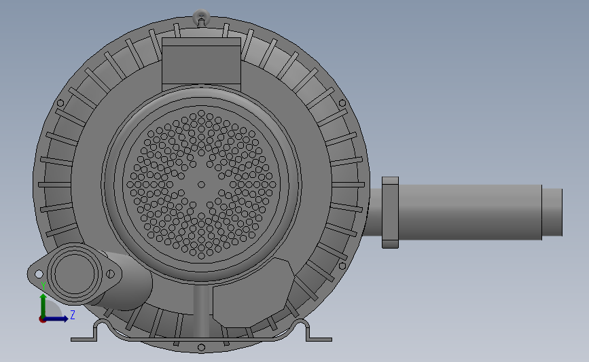Select the narrower end section of the pipe
This screenshot has height=362, width=589.
(x=552, y=212)
